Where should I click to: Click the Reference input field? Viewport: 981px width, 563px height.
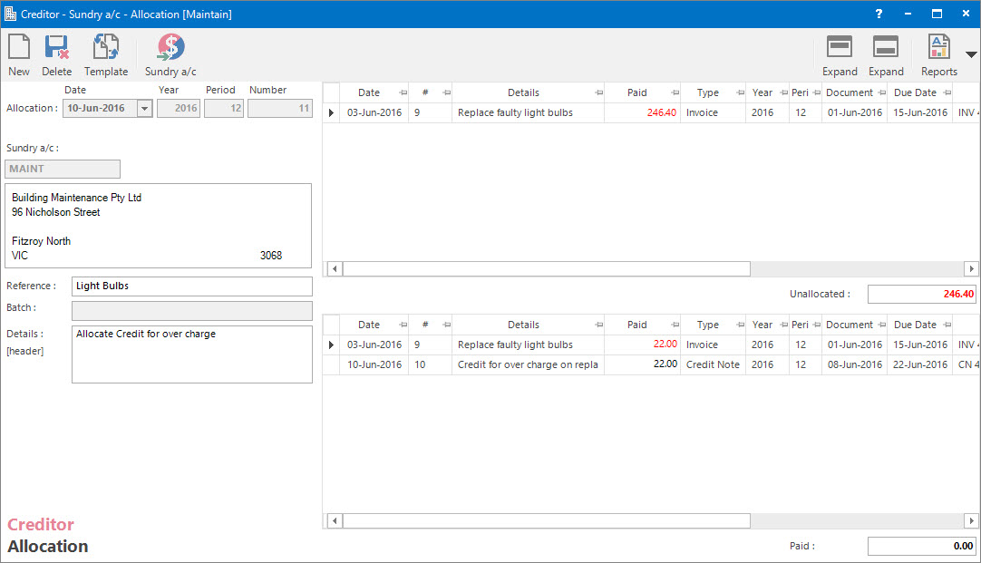(191, 286)
